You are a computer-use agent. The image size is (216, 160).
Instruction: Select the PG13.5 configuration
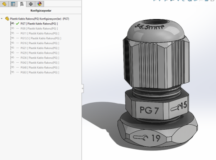(x=41, y=38)
